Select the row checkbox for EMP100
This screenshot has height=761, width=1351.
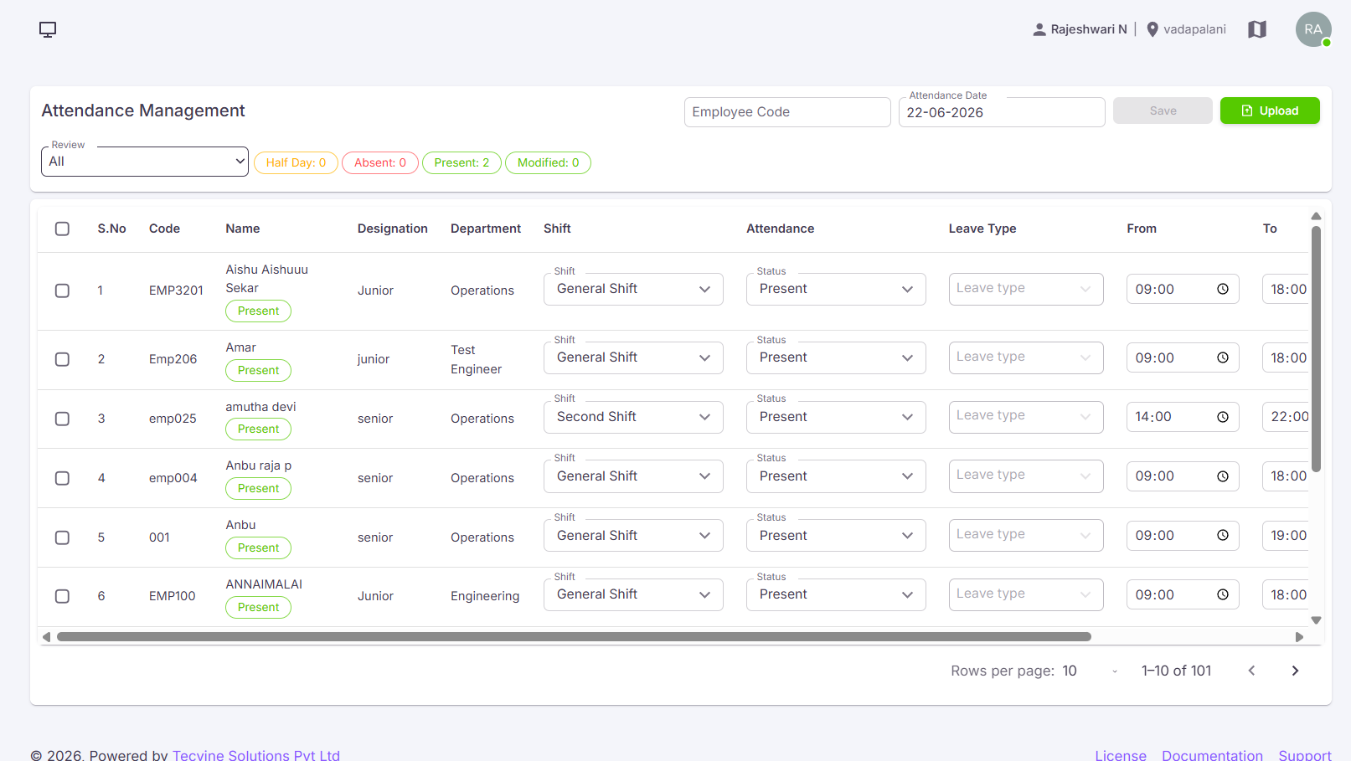pyautogui.click(x=62, y=596)
